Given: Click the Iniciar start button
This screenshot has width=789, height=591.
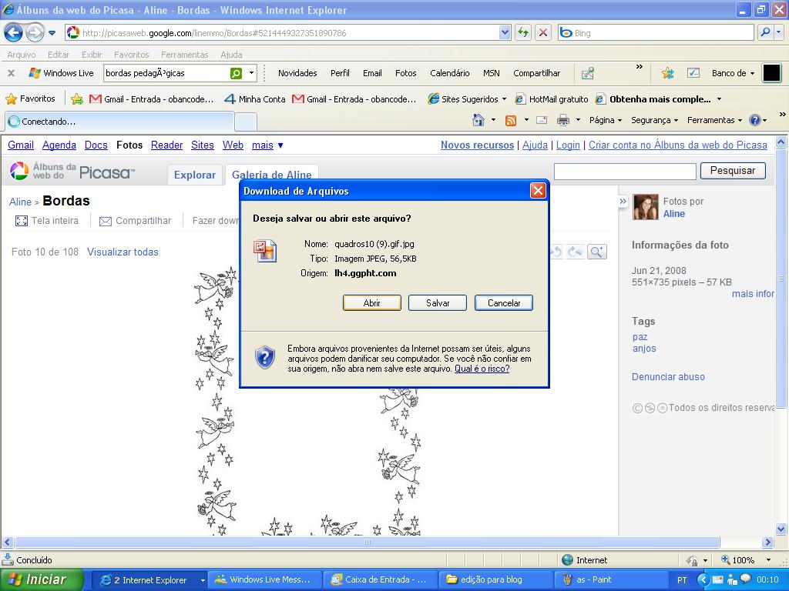Looking at the screenshot, I should tap(42, 579).
